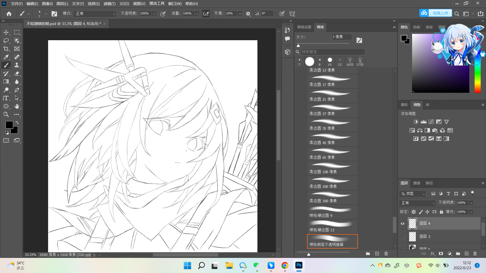The height and width of the screenshot is (273, 486).
Task: Expand the smoothing 平滑 dropdown
Action: click(240, 14)
